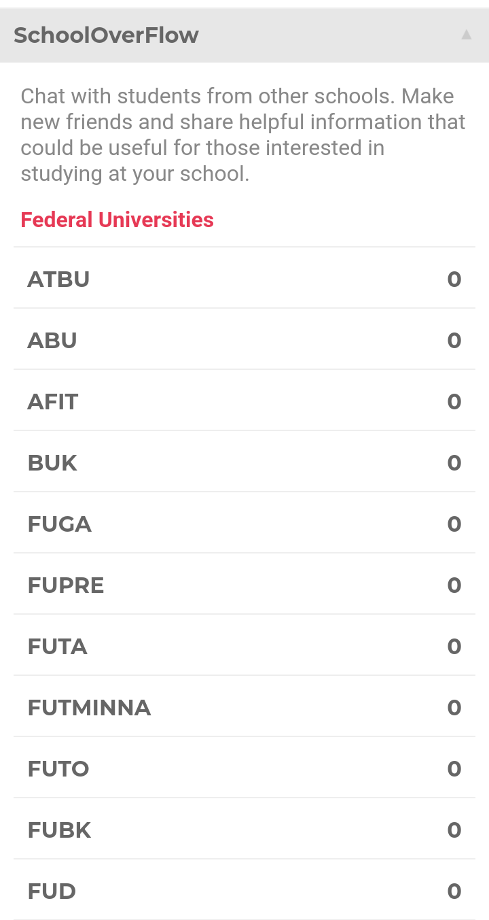This screenshot has height=920, width=489.
Task: Tap the FUD count number
Action: pyautogui.click(x=454, y=891)
